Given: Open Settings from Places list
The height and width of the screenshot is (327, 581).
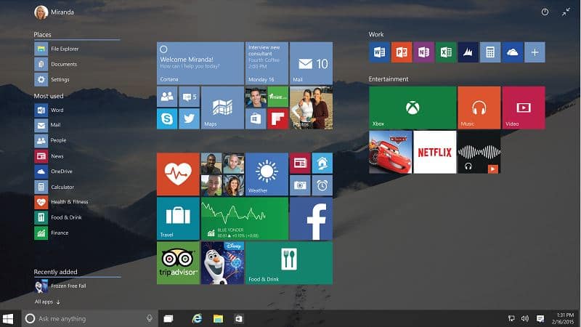Looking at the screenshot, I should 60,79.
